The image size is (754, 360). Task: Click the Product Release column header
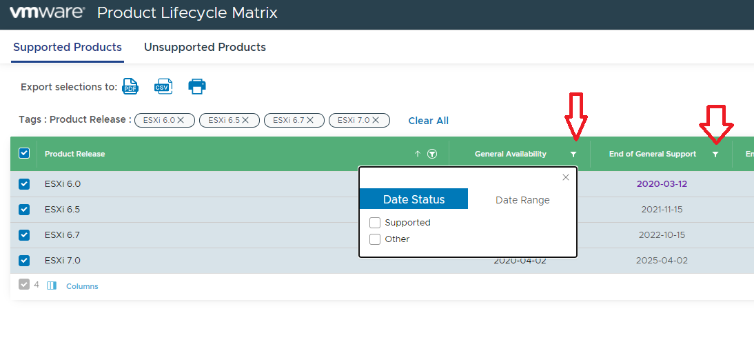click(74, 154)
